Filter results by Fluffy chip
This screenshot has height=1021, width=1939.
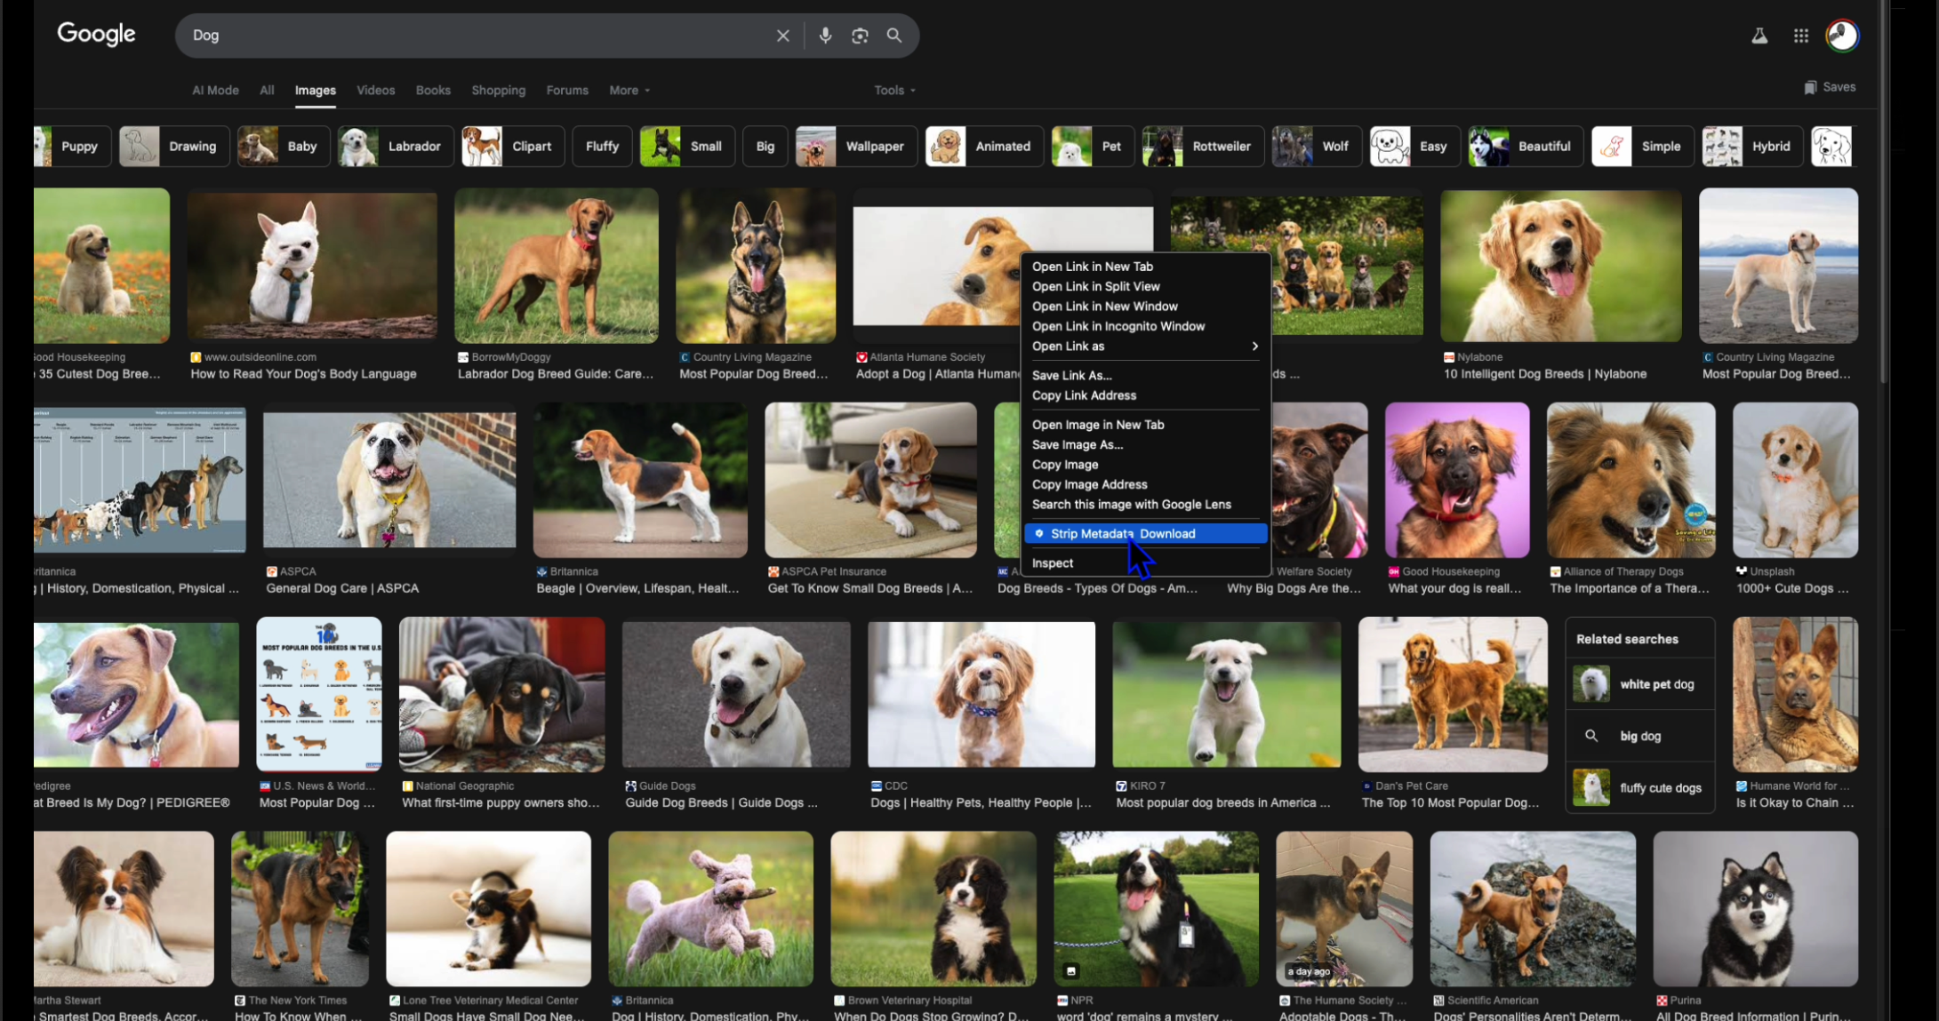[602, 147]
